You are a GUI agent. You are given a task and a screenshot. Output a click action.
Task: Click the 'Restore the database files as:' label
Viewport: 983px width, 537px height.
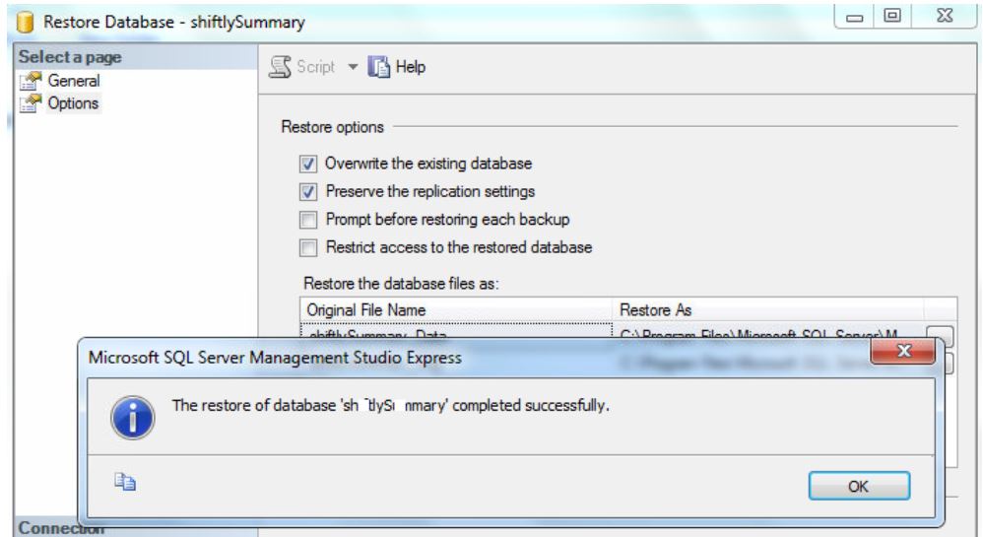401,284
